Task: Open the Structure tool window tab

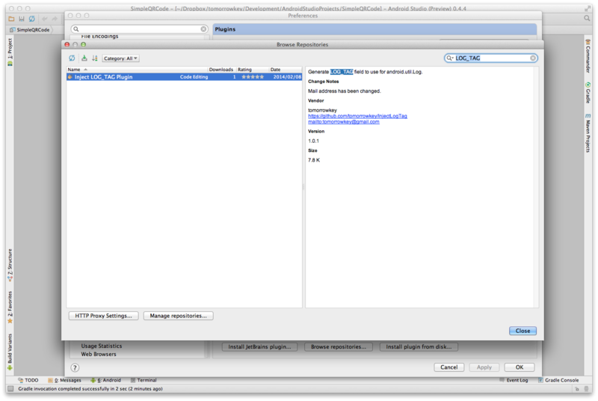Action: [10, 266]
